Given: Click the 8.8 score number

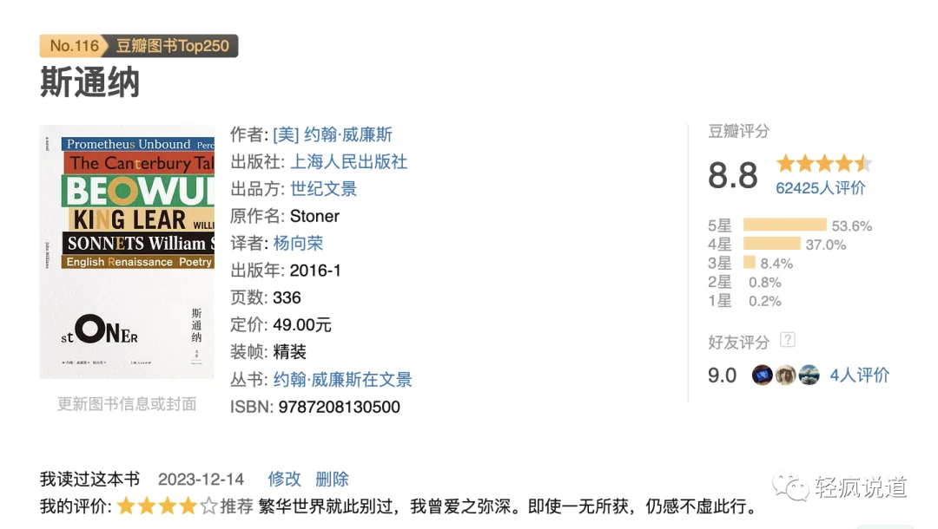Looking at the screenshot, I should pyautogui.click(x=733, y=175).
